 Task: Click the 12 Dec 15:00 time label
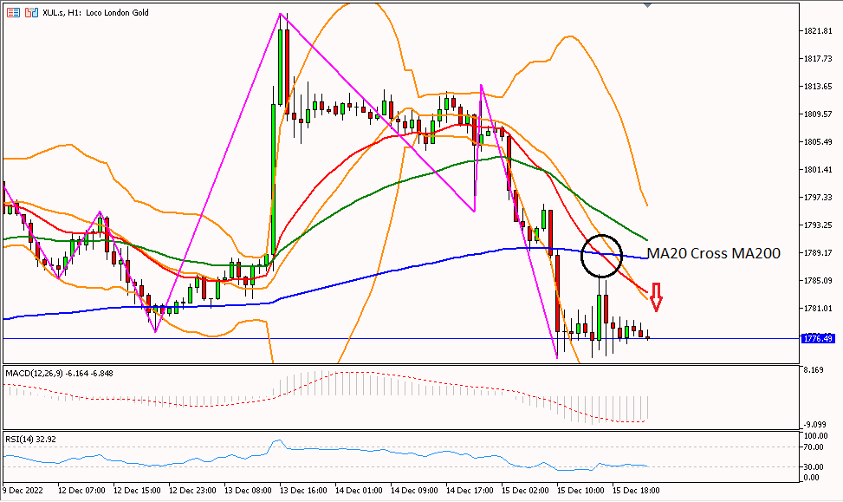tap(137, 491)
